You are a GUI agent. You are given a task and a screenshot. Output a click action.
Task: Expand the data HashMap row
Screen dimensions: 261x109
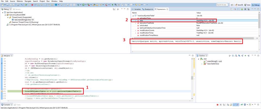(x=135, y=20)
